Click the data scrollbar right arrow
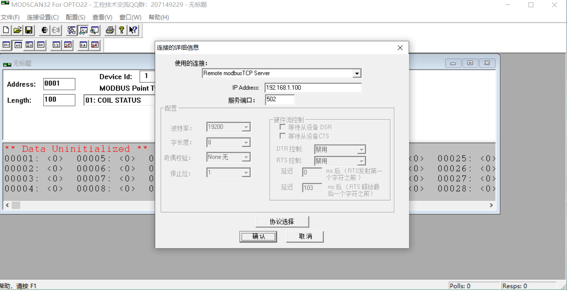The image size is (567, 291). pyautogui.click(x=491, y=205)
